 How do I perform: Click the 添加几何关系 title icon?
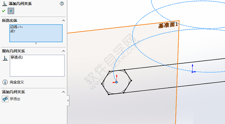tap(5, 4)
